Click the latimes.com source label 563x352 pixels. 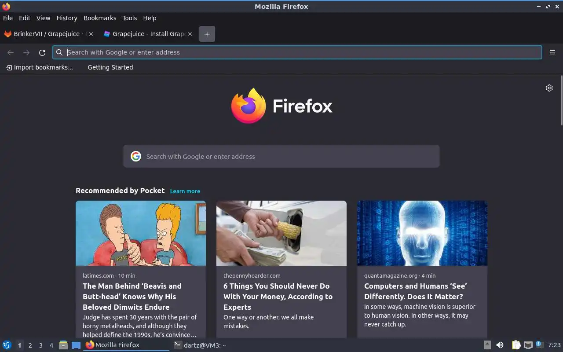pyautogui.click(x=98, y=275)
